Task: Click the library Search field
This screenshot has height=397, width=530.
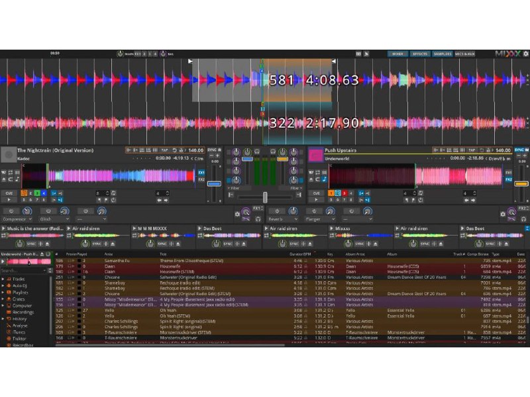Action: (x=23, y=271)
